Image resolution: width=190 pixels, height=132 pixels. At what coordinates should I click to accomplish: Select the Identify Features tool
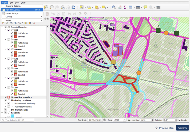[114, 8]
